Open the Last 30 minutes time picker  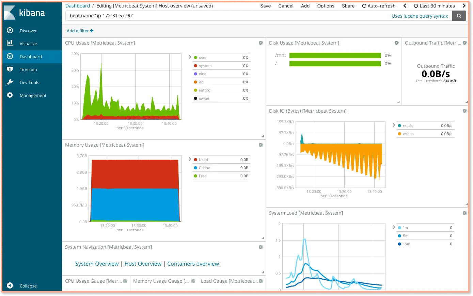[434, 6]
